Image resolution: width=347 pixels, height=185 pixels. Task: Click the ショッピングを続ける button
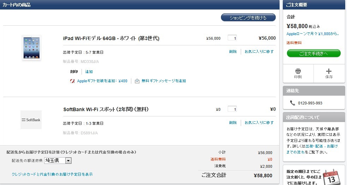pyautogui.click(x=248, y=18)
